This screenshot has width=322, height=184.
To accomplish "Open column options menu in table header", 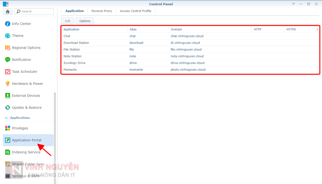I will (x=317, y=30).
